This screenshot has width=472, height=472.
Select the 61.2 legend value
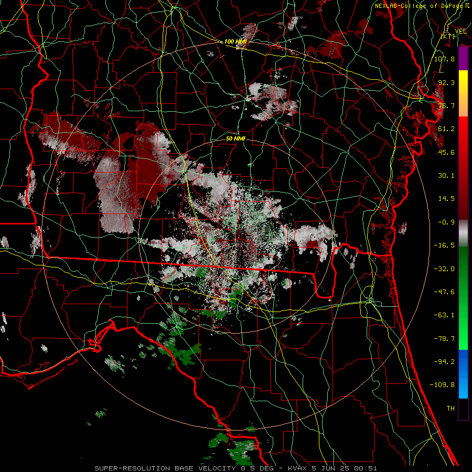(x=446, y=129)
